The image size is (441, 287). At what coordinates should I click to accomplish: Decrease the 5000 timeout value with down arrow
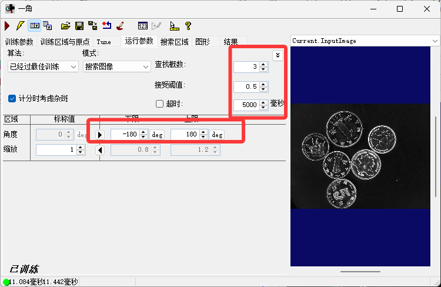263,107
